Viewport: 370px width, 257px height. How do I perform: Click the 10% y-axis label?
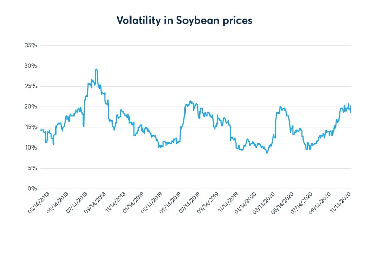31,148
